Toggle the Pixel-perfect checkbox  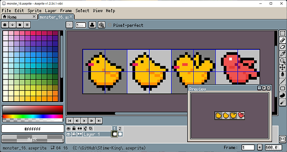110,25
